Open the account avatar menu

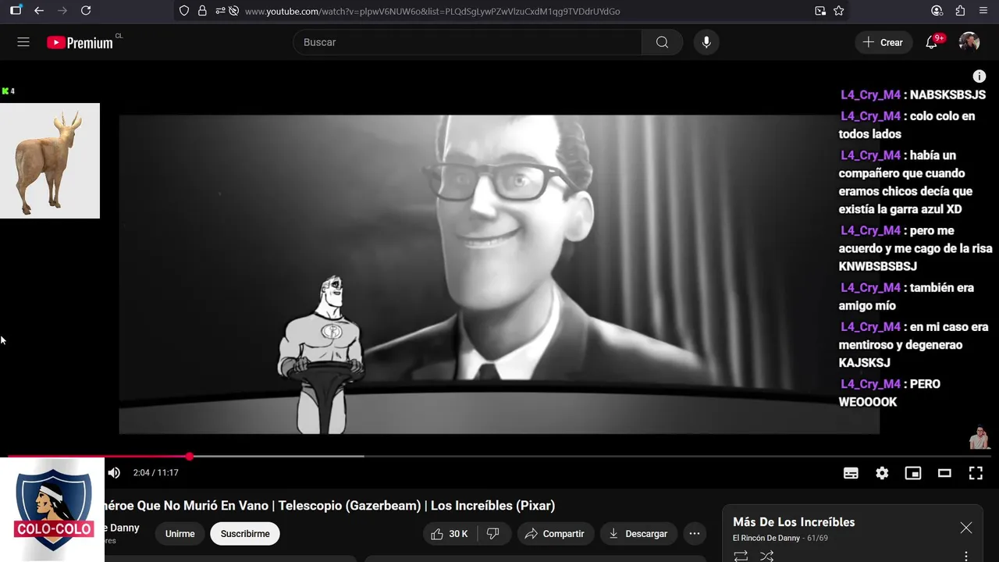[969, 42]
